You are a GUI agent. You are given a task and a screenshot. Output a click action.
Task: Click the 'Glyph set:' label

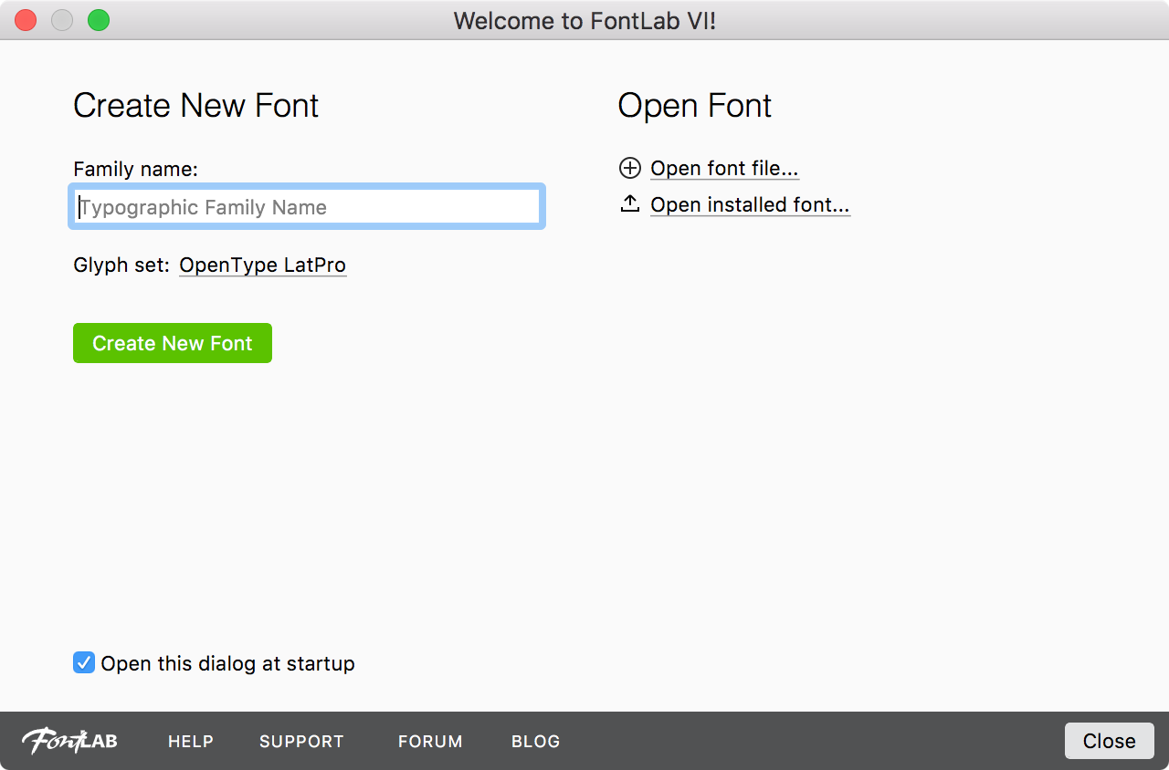121,265
